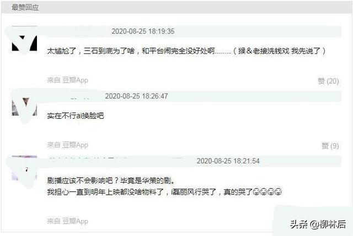Click 来自 豆瓣App under the third comment
Screen dimensions: 353x236
[x=67, y=221]
